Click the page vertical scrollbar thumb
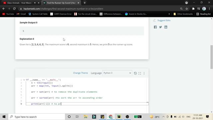The width and height of the screenshot is (213, 120). 212,57
